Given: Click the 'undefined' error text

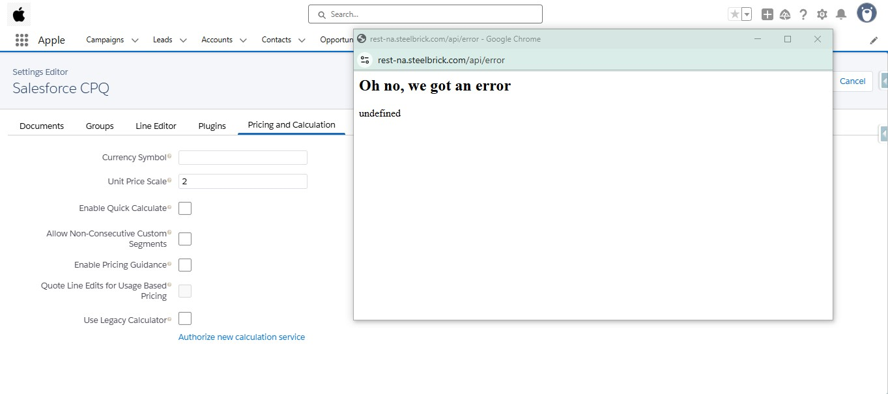Looking at the screenshot, I should (x=380, y=113).
